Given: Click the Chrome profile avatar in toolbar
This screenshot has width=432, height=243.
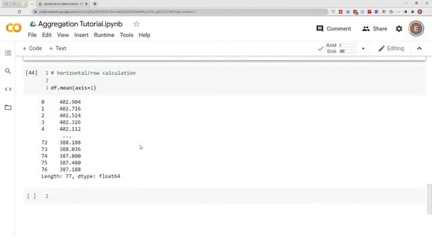Looking at the screenshot, I should click(420, 12).
